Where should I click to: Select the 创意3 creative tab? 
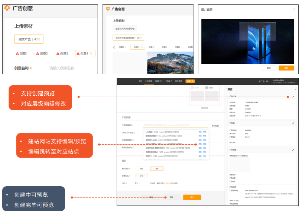point(150,46)
